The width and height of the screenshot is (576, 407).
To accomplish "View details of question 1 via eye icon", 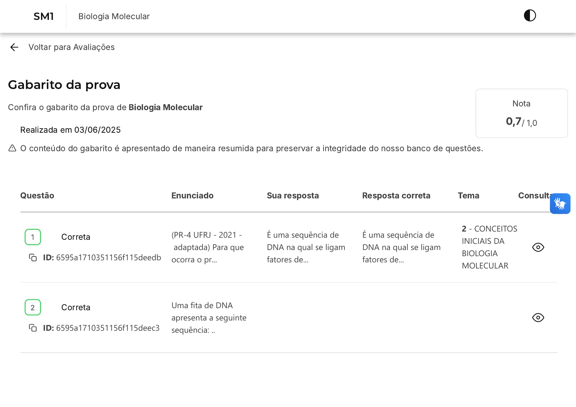I will click(538, 247).
